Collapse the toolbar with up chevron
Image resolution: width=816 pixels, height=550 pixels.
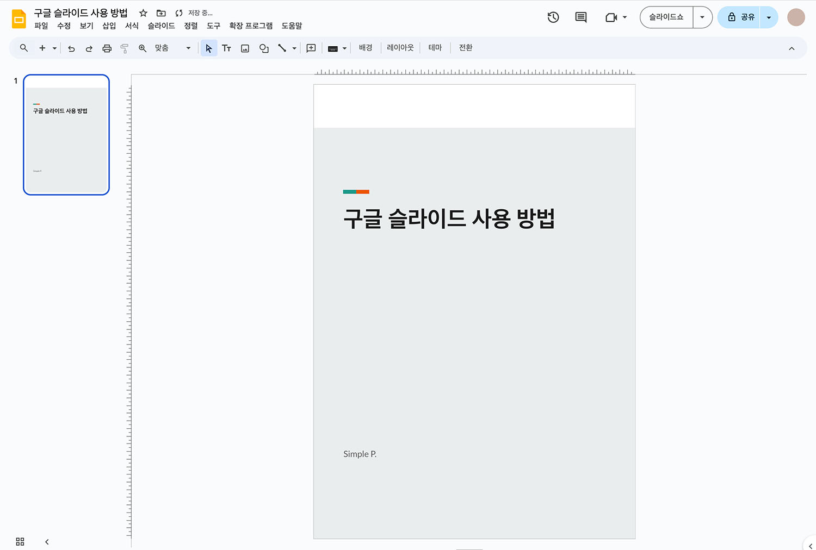pos(792,48)
